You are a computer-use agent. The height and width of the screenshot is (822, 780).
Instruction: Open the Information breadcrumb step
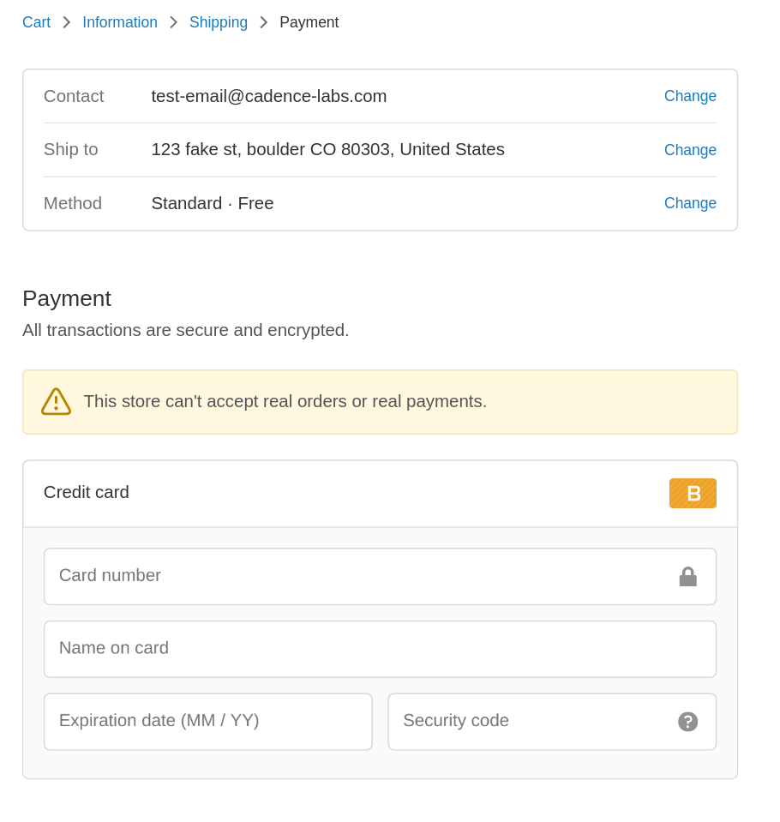[120, 22]
